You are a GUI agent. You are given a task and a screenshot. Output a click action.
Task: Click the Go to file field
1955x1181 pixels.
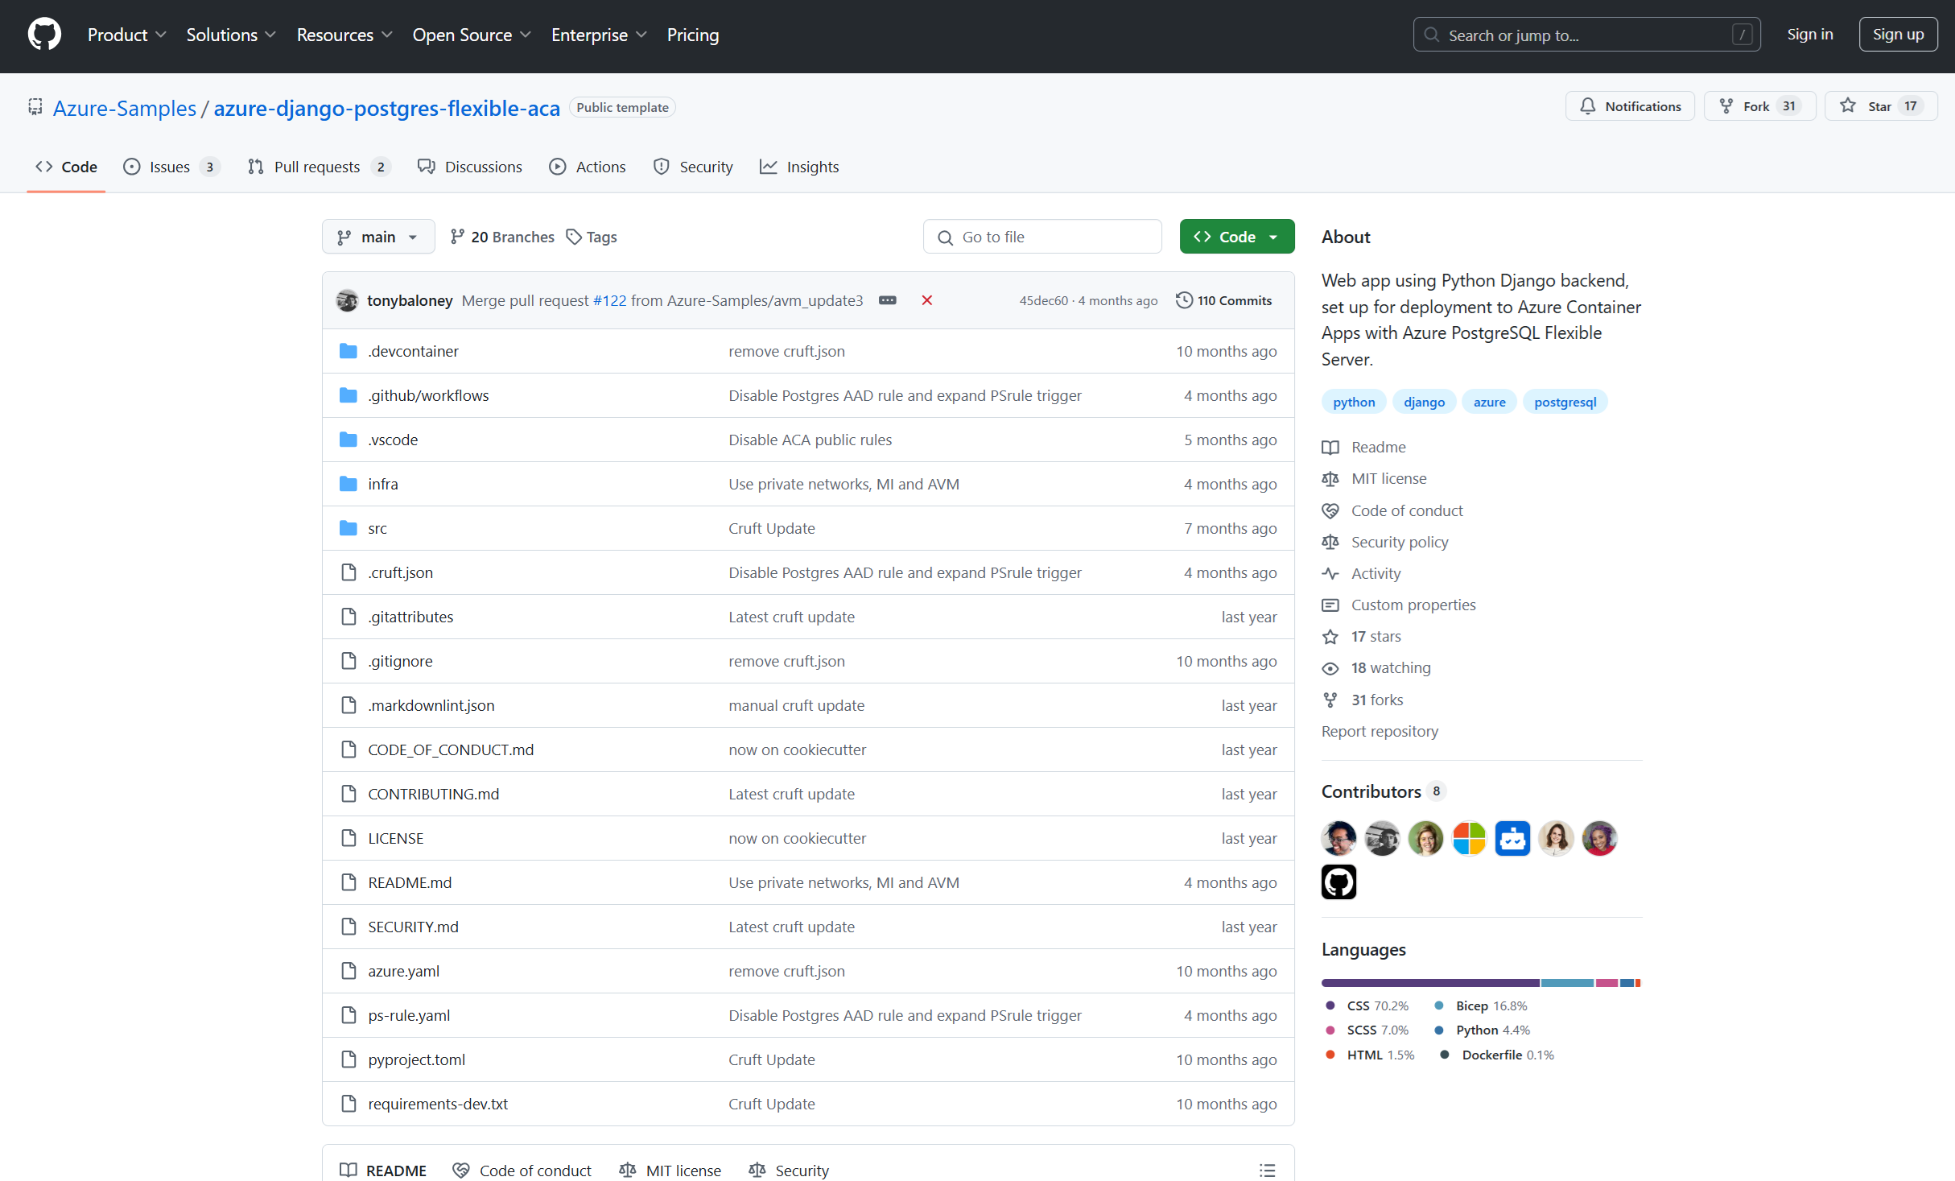[x=1042, y=237]
